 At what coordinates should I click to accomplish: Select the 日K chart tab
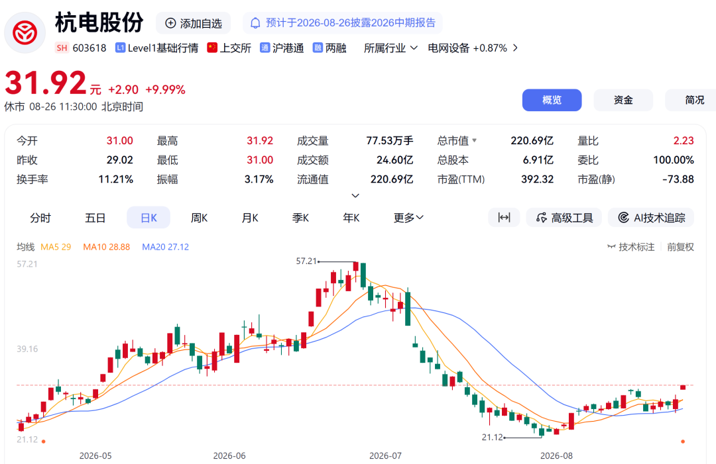pyautogui.click(x=149, y=218)
